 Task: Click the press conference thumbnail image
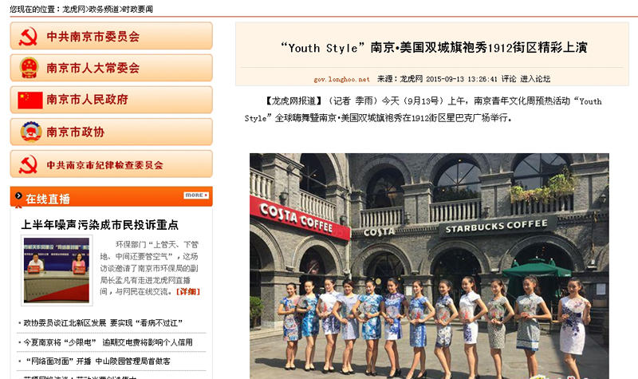pos(57,270)
